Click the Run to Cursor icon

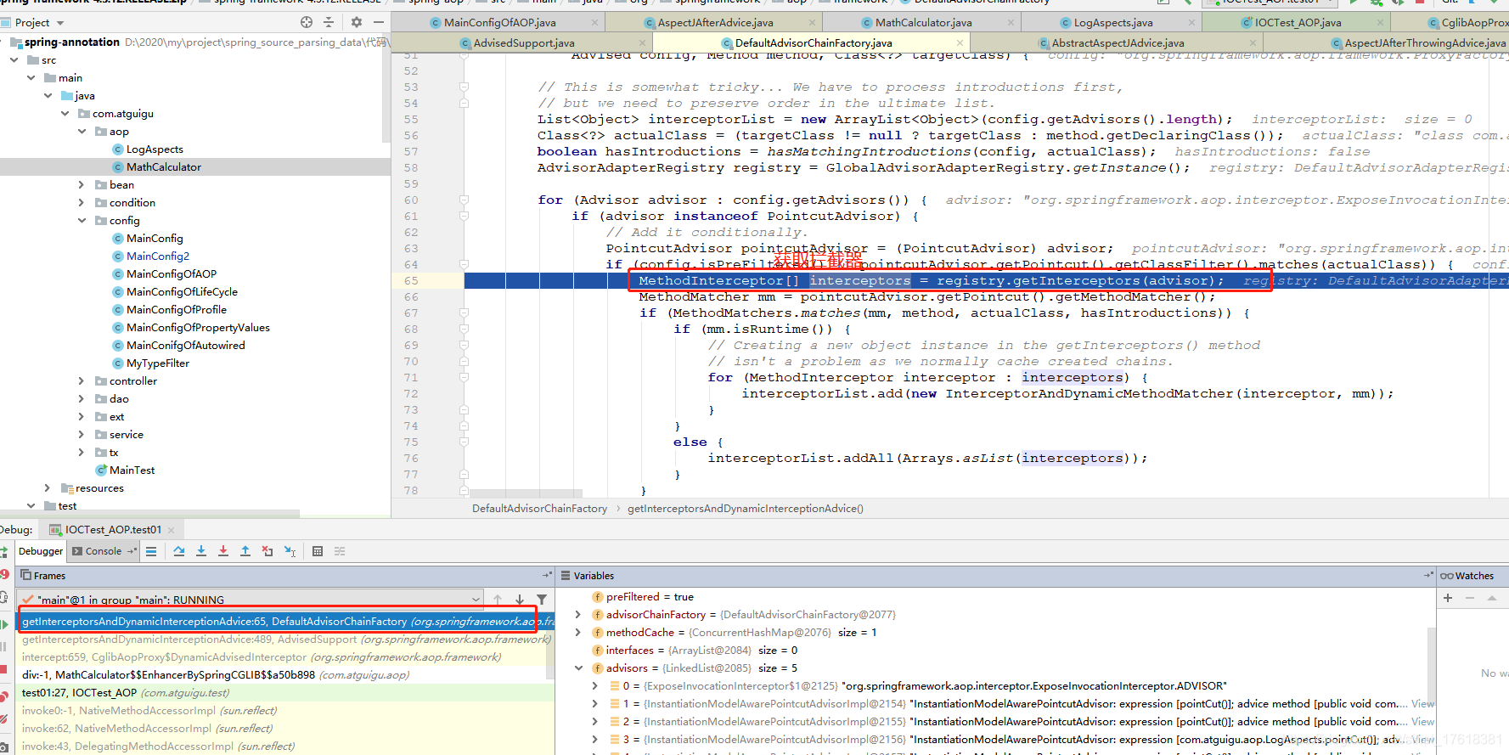click(x=290, y=551)
